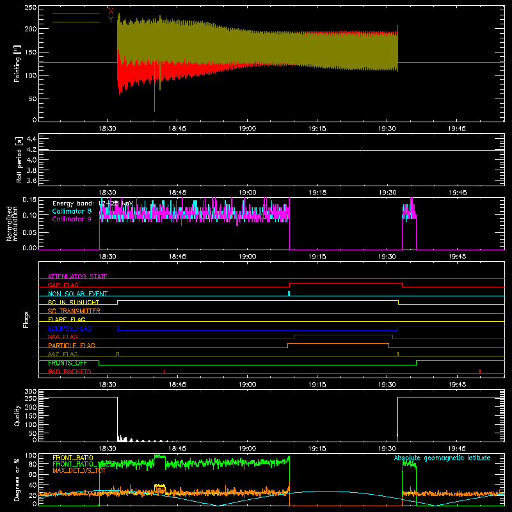Click the 'SC_TRANSMITTER' flag label
This screenshot has height=512, width=512.
point(74,311)
